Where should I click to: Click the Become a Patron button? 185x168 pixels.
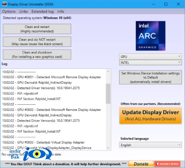pos(167,164)
